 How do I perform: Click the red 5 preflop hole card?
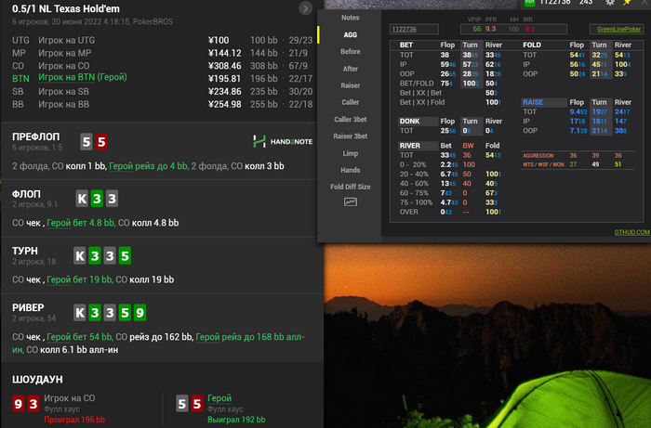coord(101,142)
